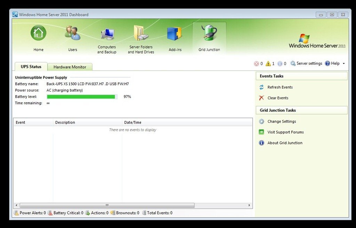356x228 pixels.
Task: Open the Users section icon
Action: (x=72, y=33)
